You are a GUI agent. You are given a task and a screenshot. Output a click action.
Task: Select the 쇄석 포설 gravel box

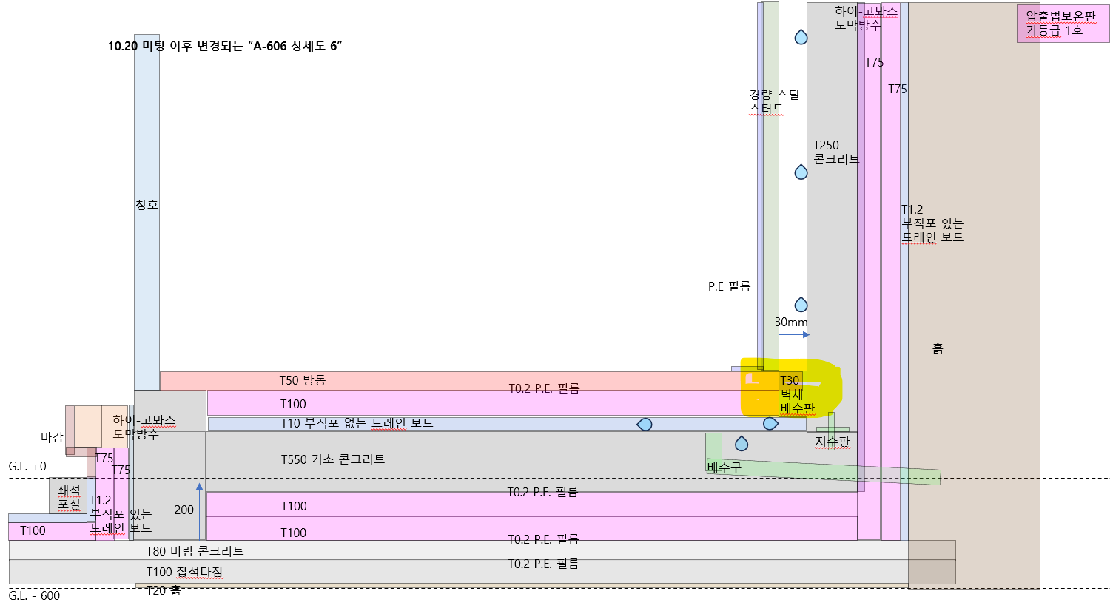(68, 497)
